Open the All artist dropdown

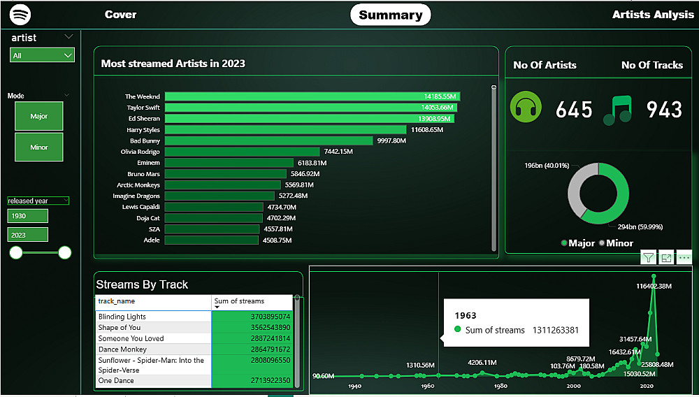[42, 55]
